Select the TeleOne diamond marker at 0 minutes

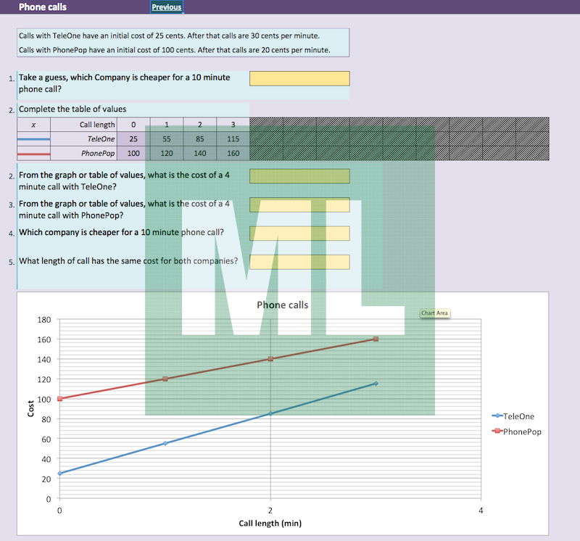point(60,474)
